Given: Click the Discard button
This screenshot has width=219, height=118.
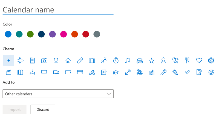Looking at the screenshot, I should pos(43,109).
